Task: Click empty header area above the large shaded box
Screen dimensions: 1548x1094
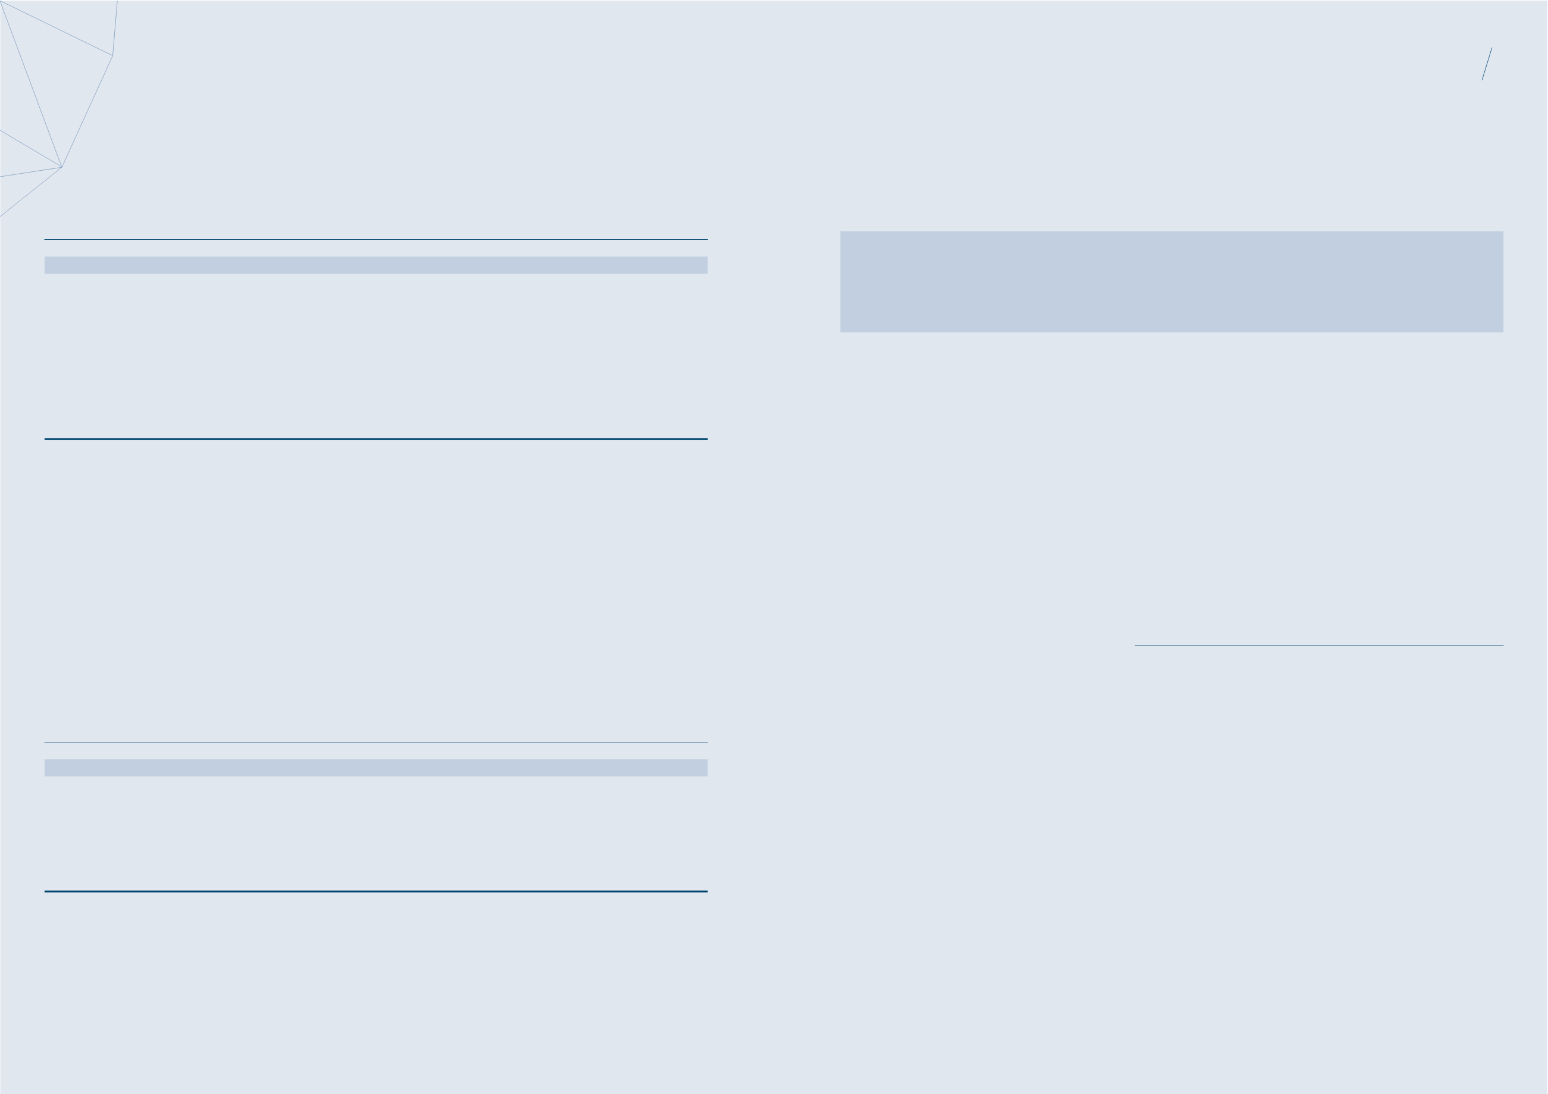Action: 1172,135
